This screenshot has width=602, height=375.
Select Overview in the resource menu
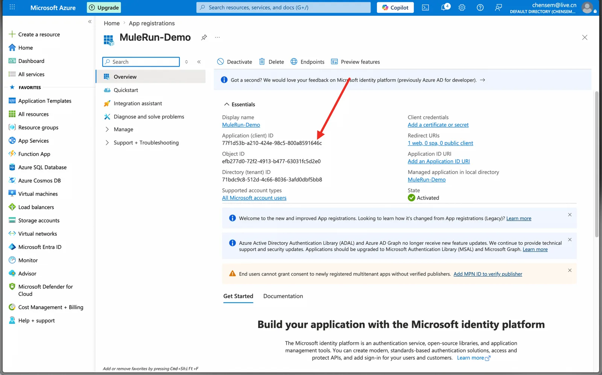(151, 76)
